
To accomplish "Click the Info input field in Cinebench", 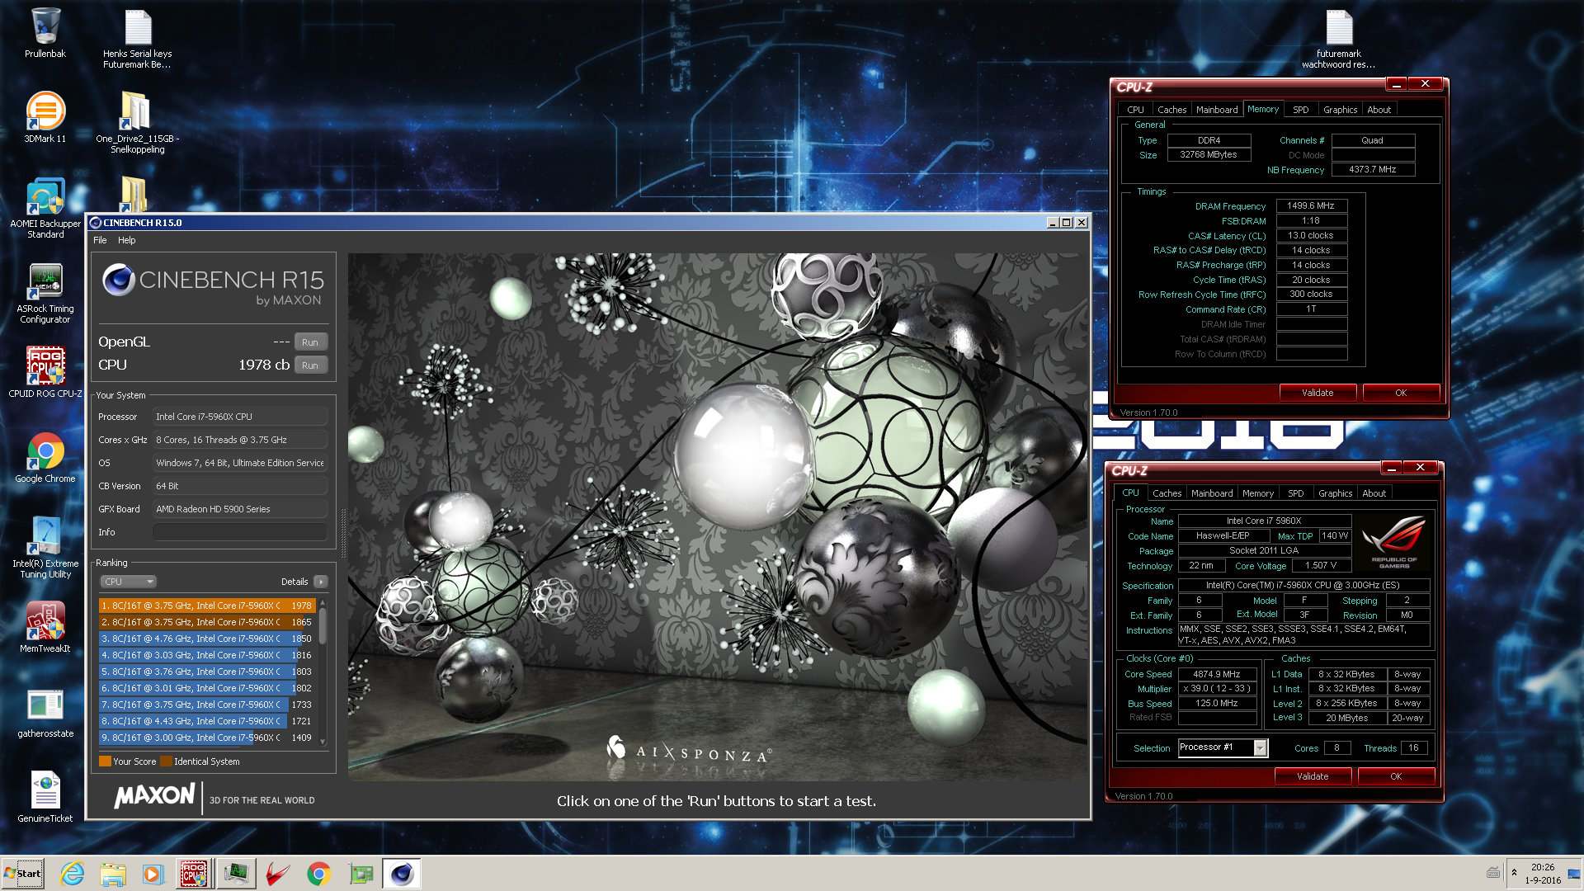I will click(239, 532).
